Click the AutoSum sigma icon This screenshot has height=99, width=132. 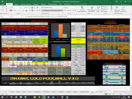(x=111, y=7)
